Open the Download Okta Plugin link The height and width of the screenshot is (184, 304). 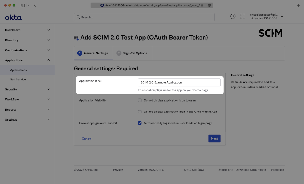251,170
